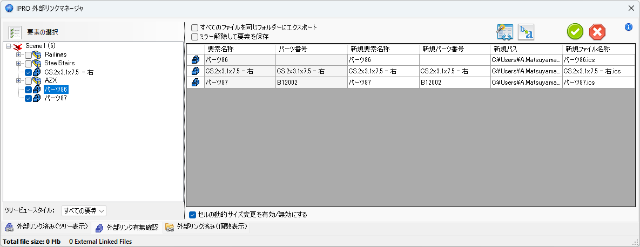This screenshot has width=640, height=247.
Task: Click the AZX assembly icon in tree
Action: click(x=37, y=81)
